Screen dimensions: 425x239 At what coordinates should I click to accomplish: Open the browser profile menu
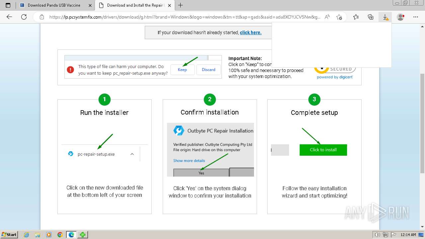click(401, 17)
